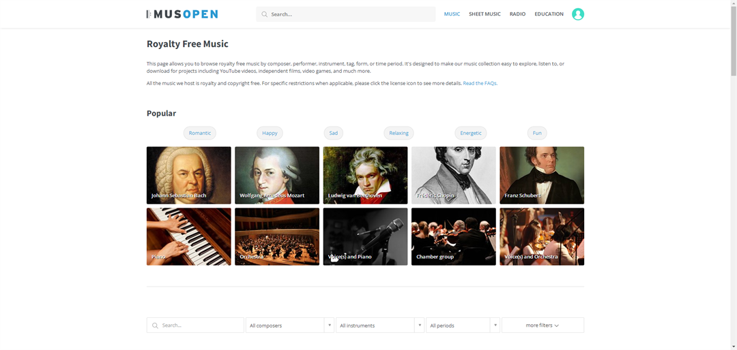Click the magnifier icon in the filter search
Screen dimensions: 737x350
[155, 325]
